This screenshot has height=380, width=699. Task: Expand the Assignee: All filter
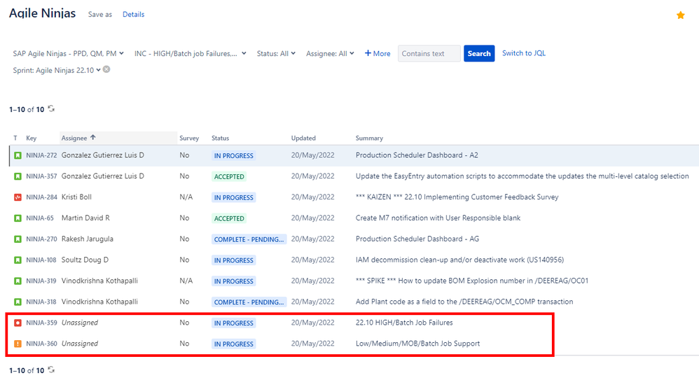coord(330,53)
